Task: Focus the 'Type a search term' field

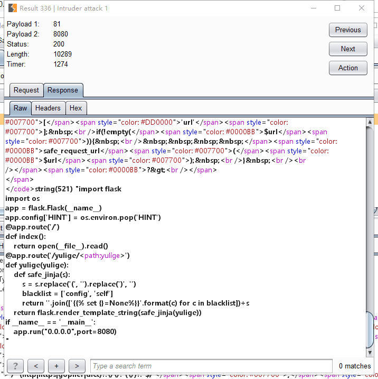Action: click(x=211, y=366)
